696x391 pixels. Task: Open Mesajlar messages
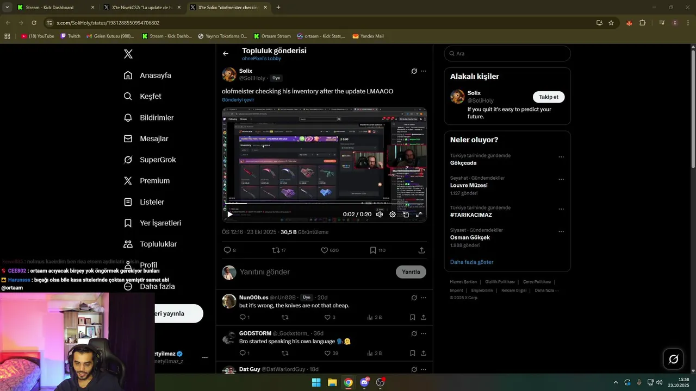tap(146, 139)
